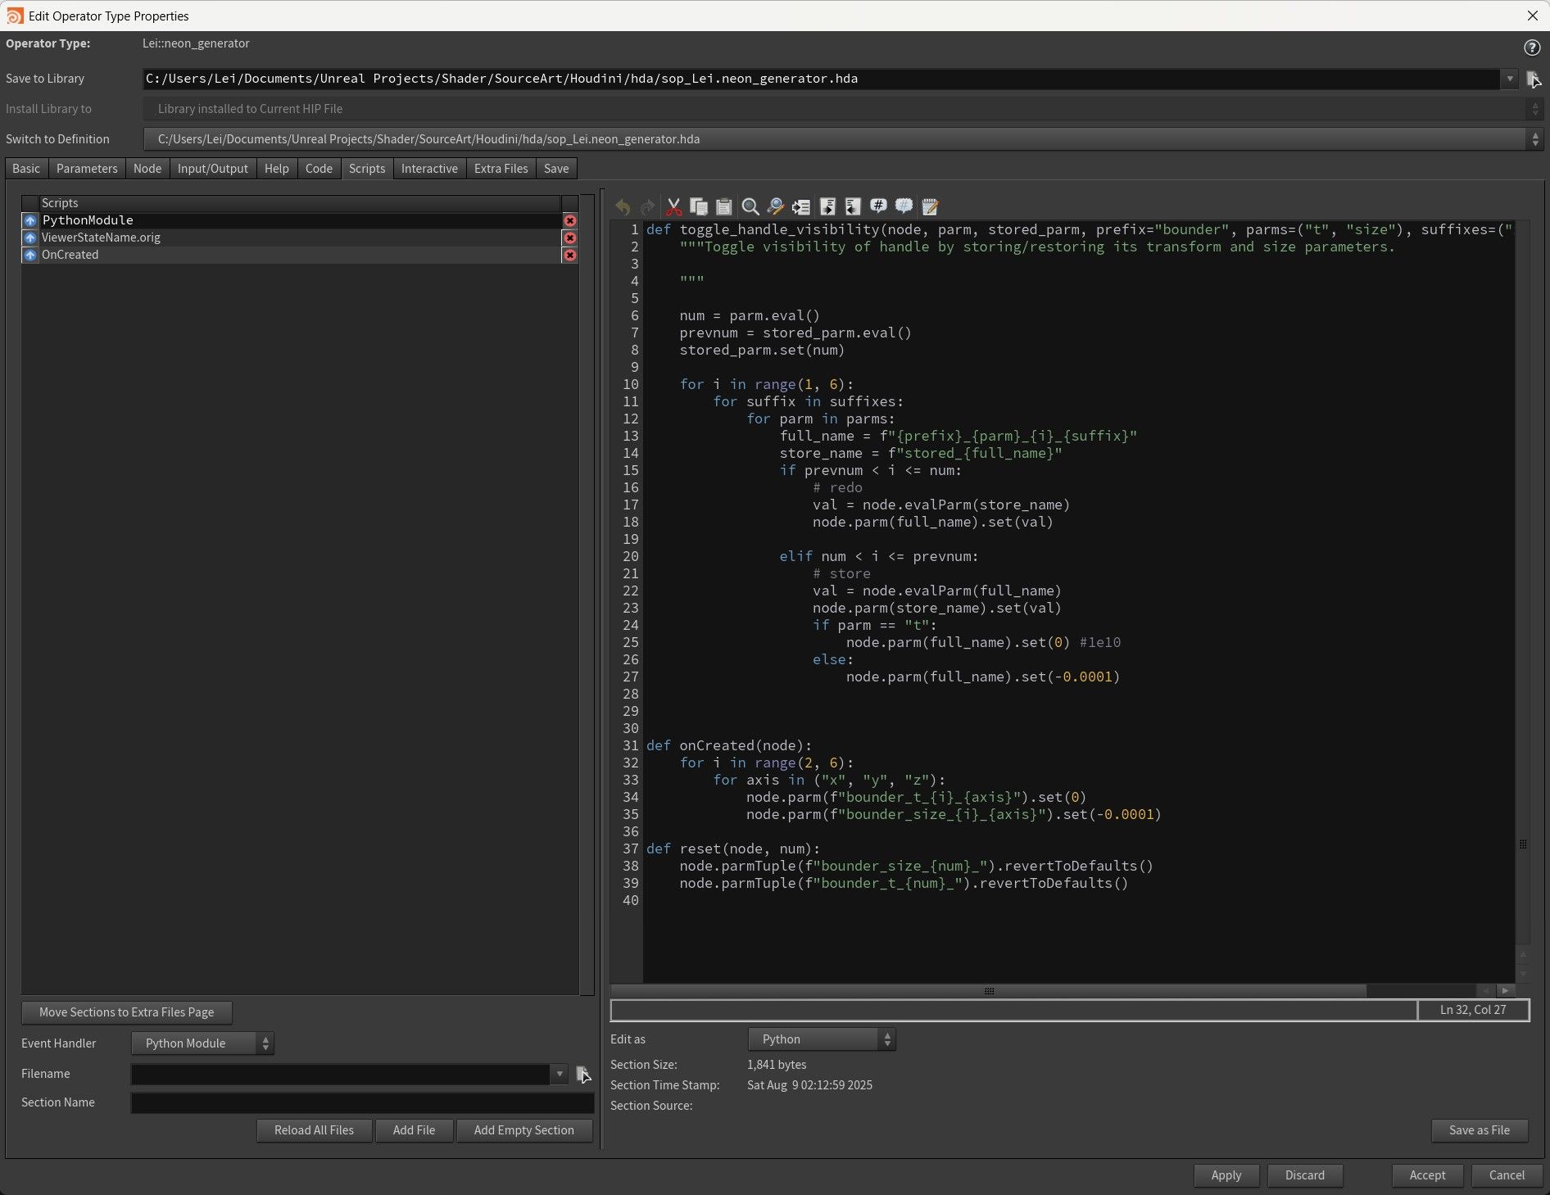Screen dimensions: 1550x1195
Task: Click code line 31 def onCreated(node)
Action: click(x=729, y=745)
